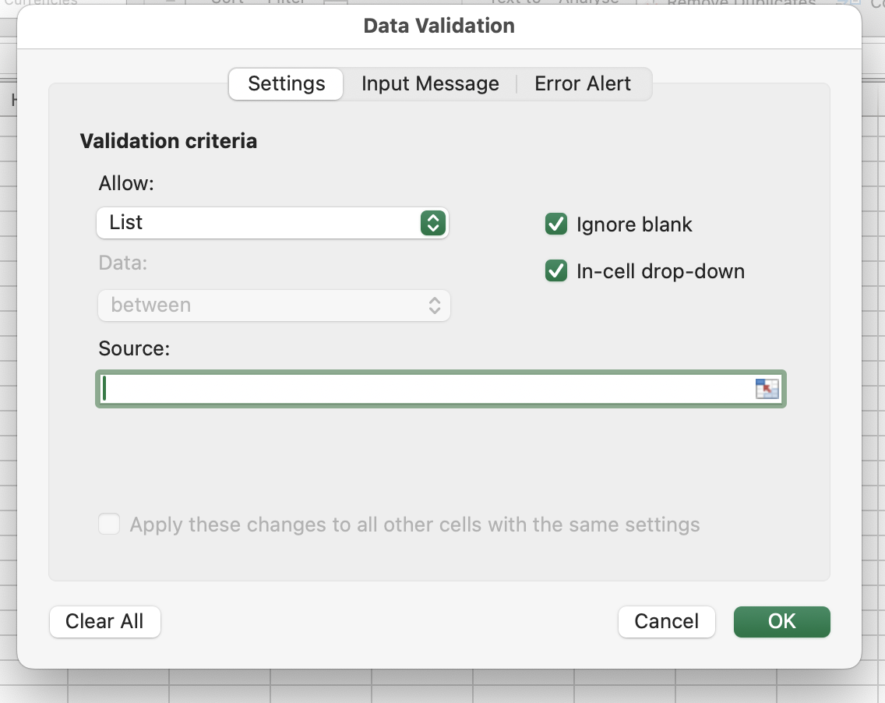The height and width of the screenshot is (703, 885).
Task: Click the In-cell drop-down label text
Action: click(x=661, y=272)
